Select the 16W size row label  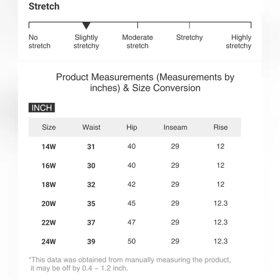pos(49,166)
